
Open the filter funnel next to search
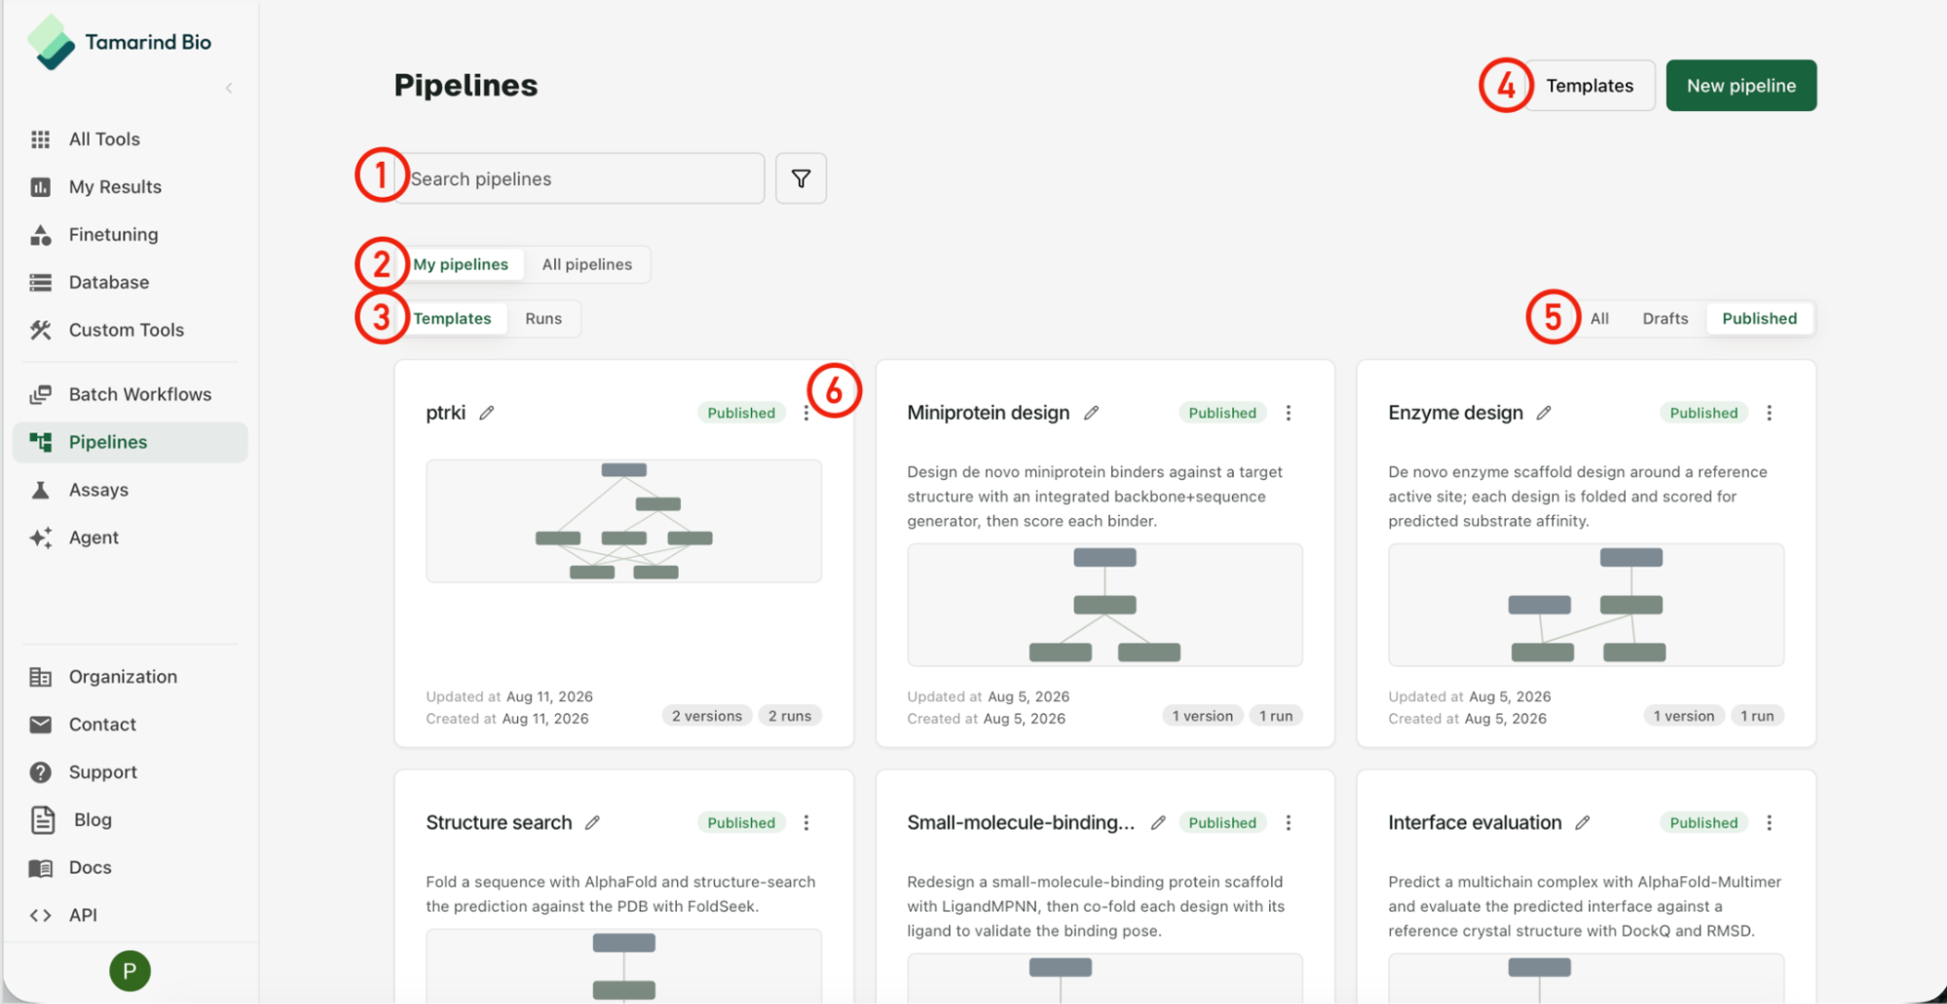[x=801, y=178]
